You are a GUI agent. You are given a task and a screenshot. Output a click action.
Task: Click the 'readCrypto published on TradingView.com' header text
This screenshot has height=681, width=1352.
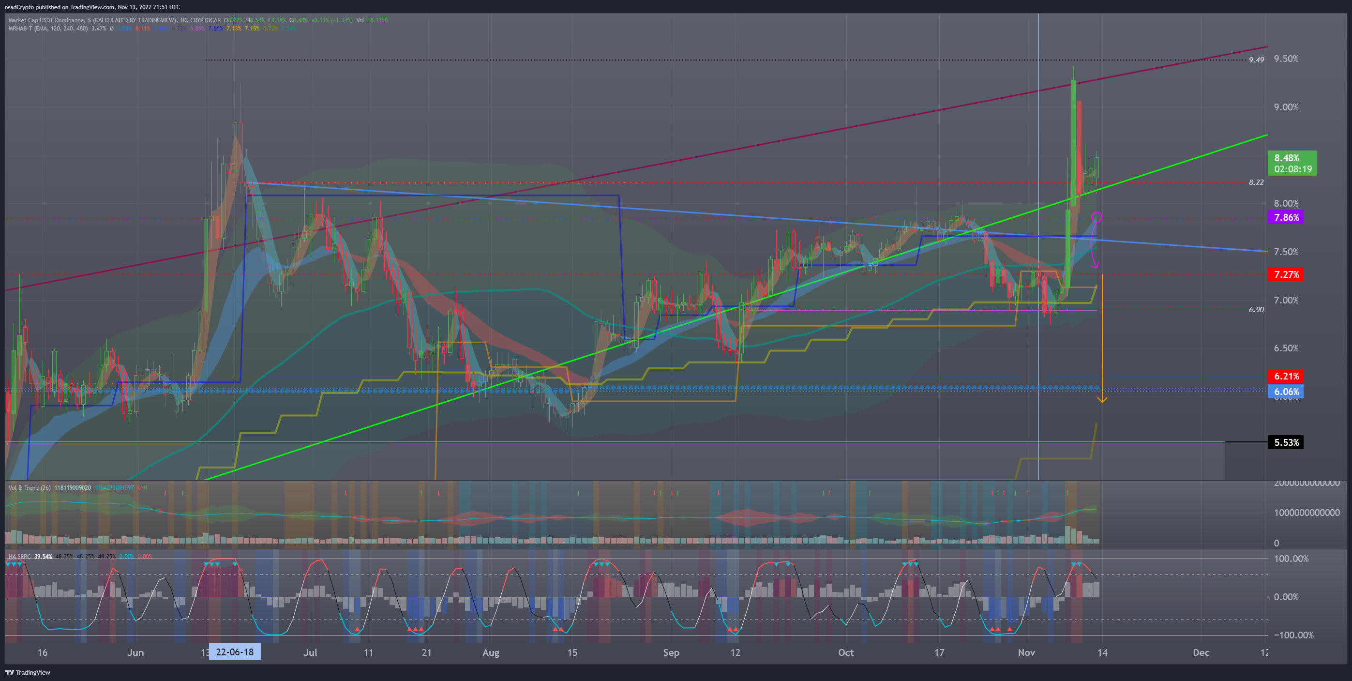60,7
